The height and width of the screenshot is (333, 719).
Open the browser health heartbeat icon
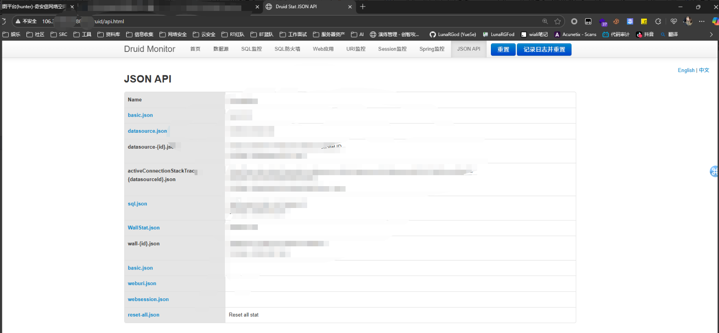[674, 21]
